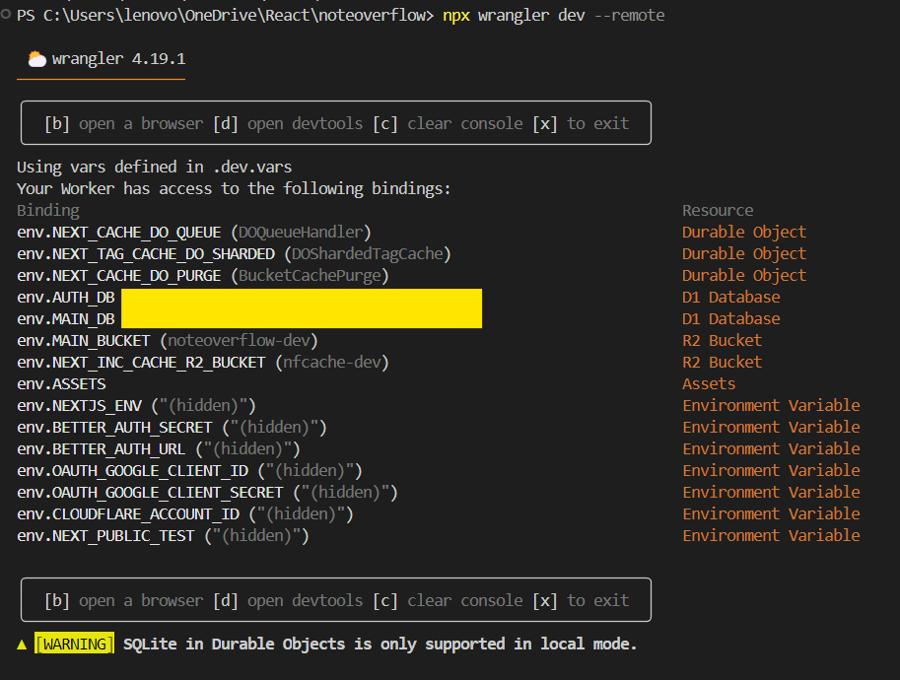Click env.NEXT_TAG_CACHE_DO_SHARDED binding text
This screenshot has height=680, width=900.
[x=146, y=254]
